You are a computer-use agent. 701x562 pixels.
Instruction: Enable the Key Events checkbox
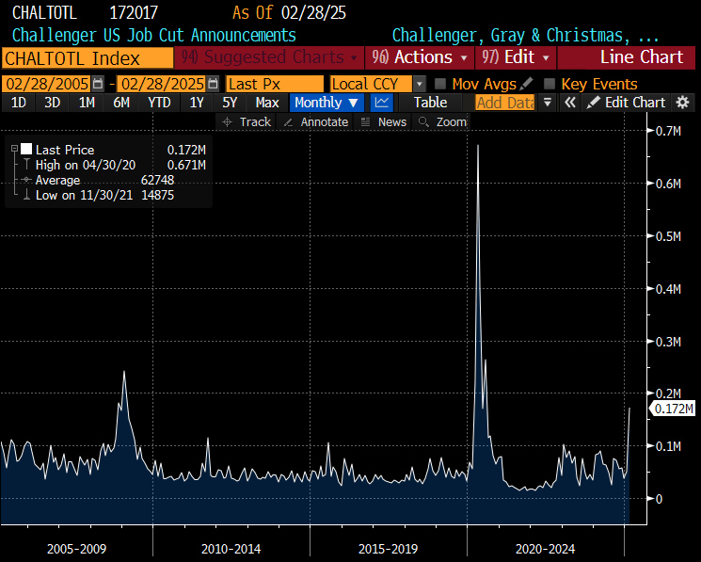coord(550,84)
